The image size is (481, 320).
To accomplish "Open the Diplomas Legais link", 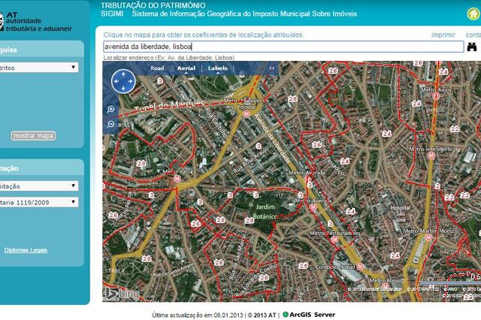I will click(26, 250).
